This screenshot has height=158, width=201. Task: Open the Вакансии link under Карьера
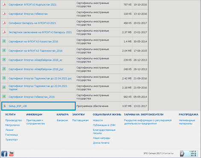click(62, 120)
